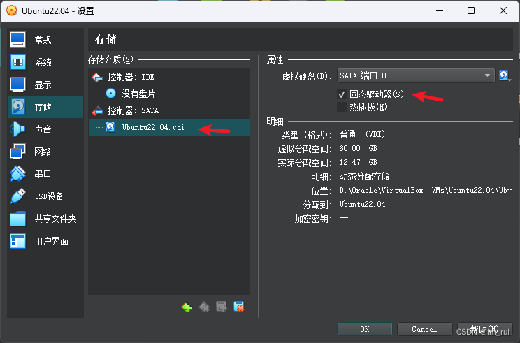
Task: Click the 显示 screen icon in sidebar
Action: (18, 85)
